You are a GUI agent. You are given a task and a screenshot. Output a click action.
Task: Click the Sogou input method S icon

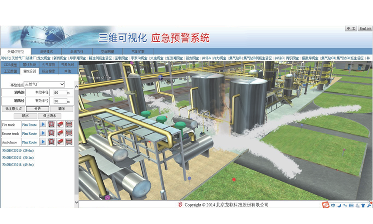tap(325, 205)
